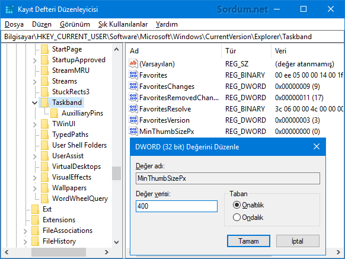Click the tree panel scroll up arrow

(x=116, y=49)
